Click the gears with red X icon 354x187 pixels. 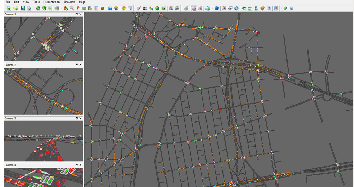click(x=200, y=8)
